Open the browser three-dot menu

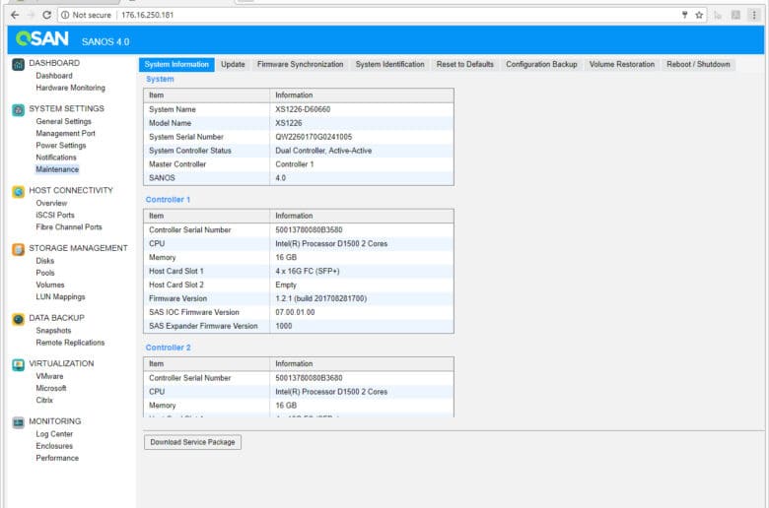754,15
